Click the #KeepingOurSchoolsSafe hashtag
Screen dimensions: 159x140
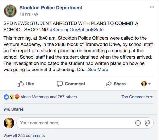point(77,30)
